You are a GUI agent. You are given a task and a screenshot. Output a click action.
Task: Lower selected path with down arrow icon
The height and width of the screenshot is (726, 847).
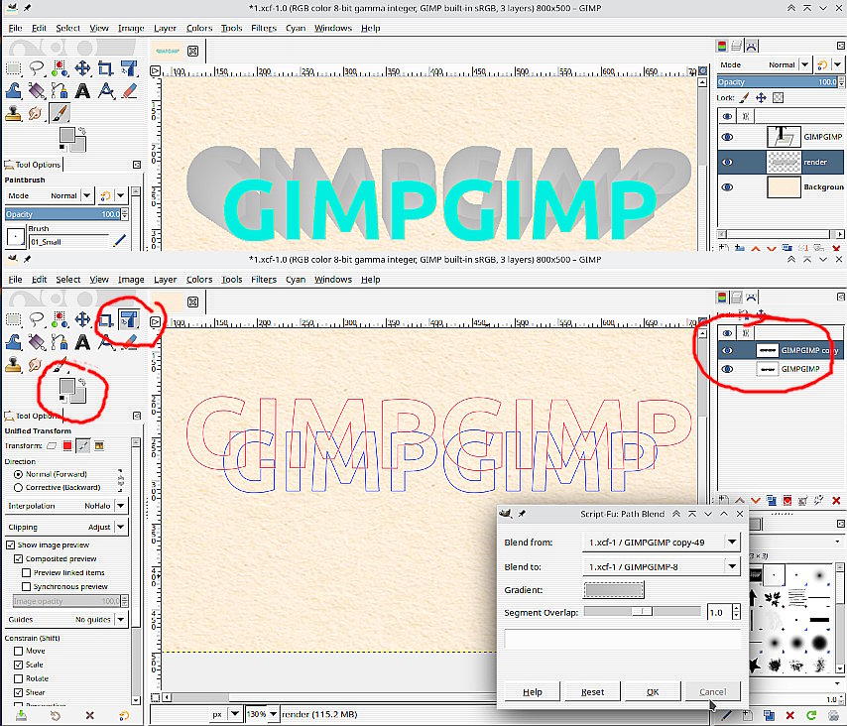pos(756,501)
